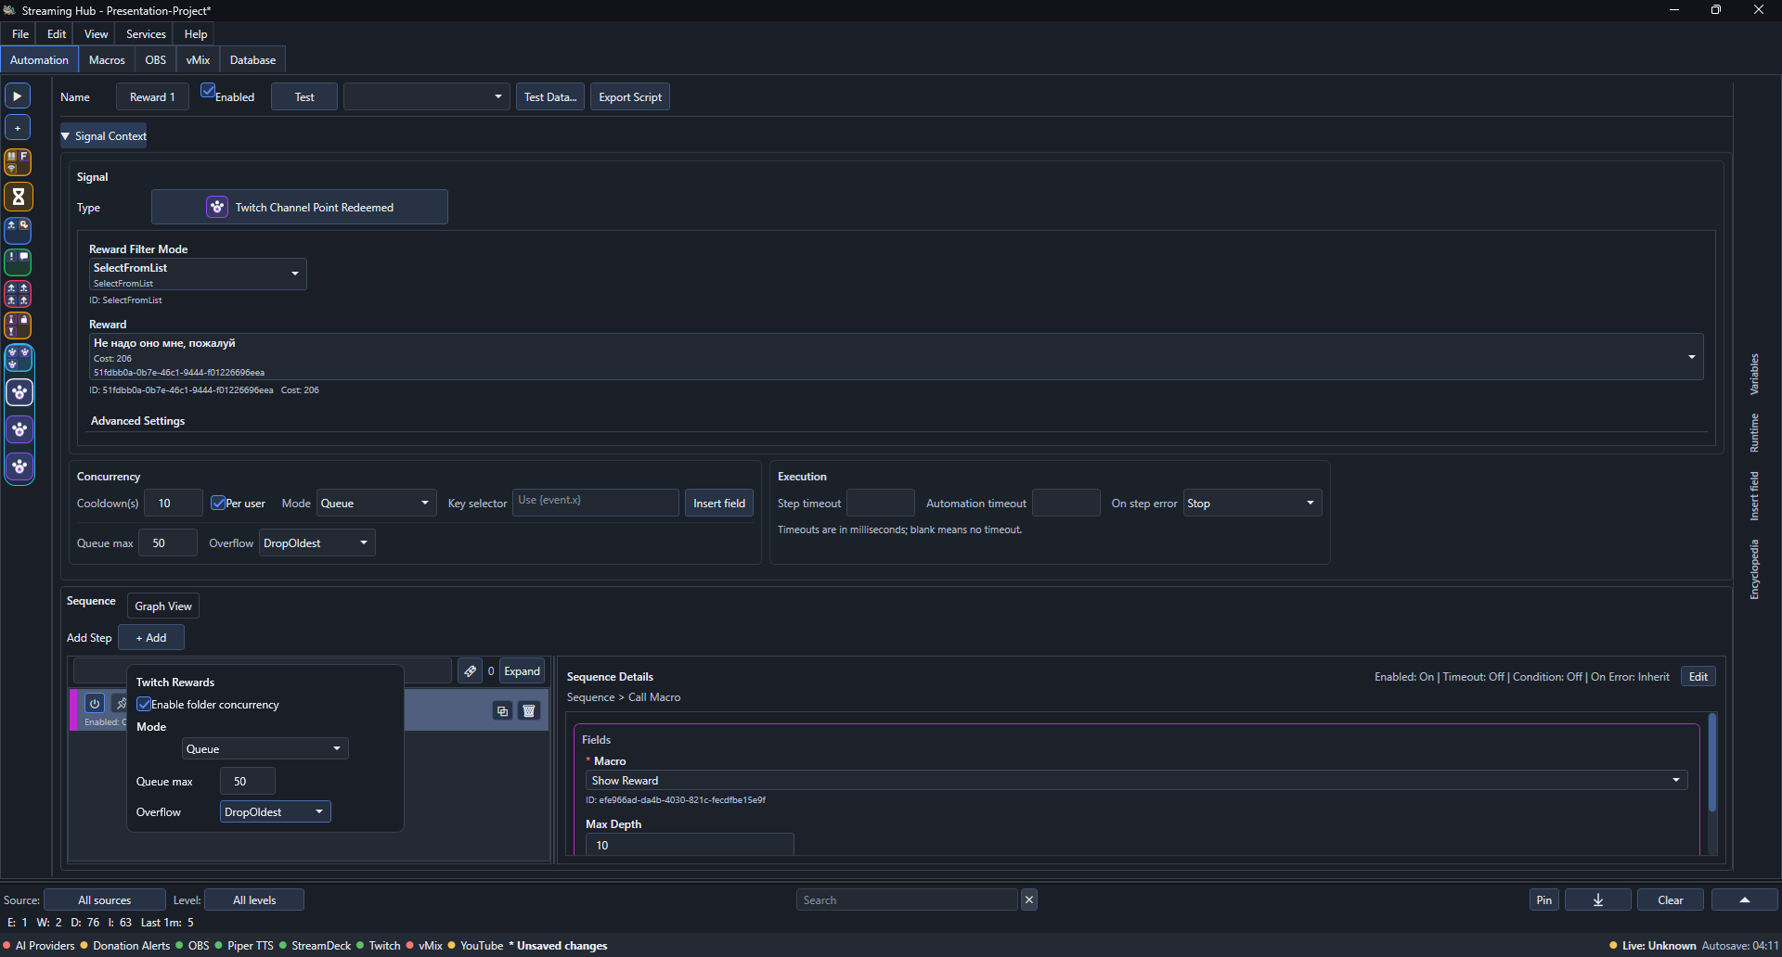Click the power toggle icon on the sequence step
Image resolution: width=1782 pixels, height=957 pixels.
point(95,703)
